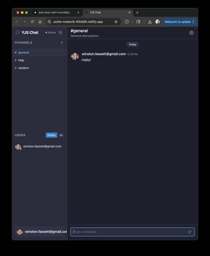The image size is (210, 256).
Task: Toggle the light/dark theme sun icon
Action: point(60,33)
